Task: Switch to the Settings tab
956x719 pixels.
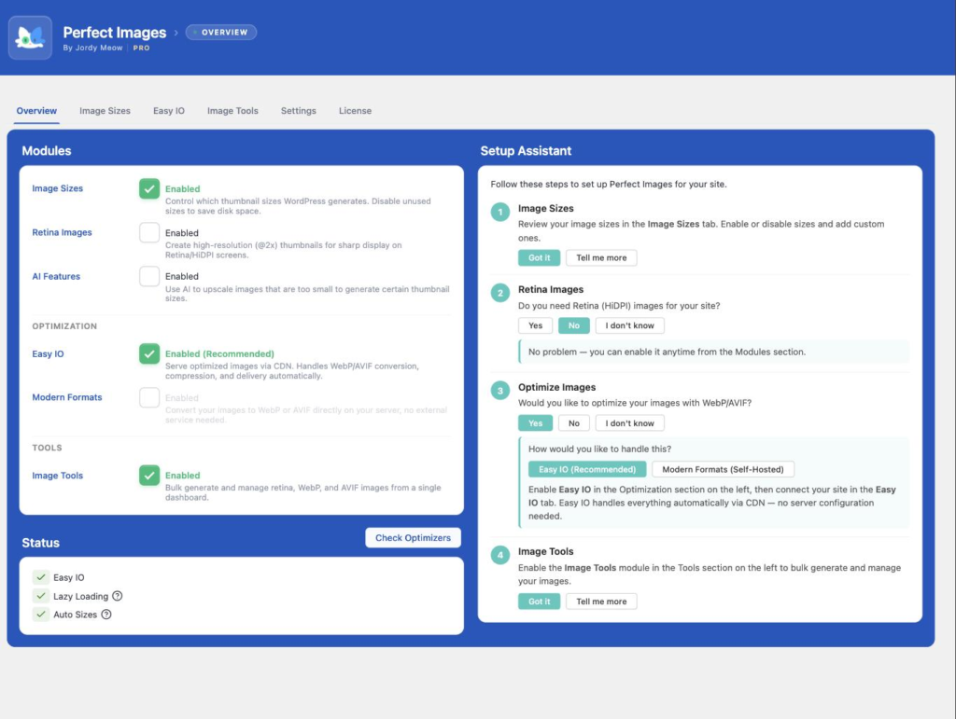Action: coord(298,111)
